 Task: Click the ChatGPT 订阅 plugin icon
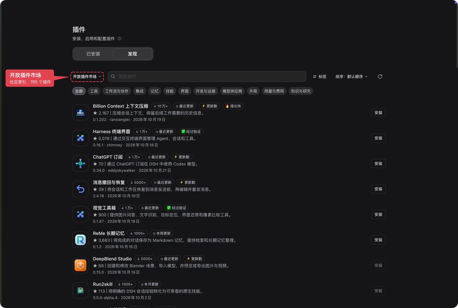(80, 163)
